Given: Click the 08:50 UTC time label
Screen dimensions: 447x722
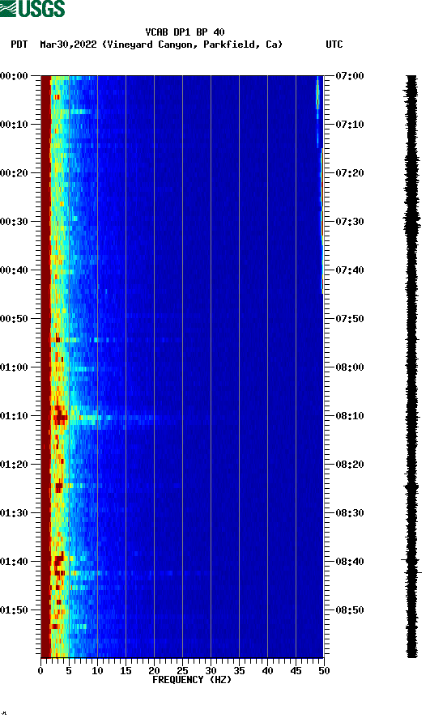Looking at the screenshot, I should (x=350, y=610).
